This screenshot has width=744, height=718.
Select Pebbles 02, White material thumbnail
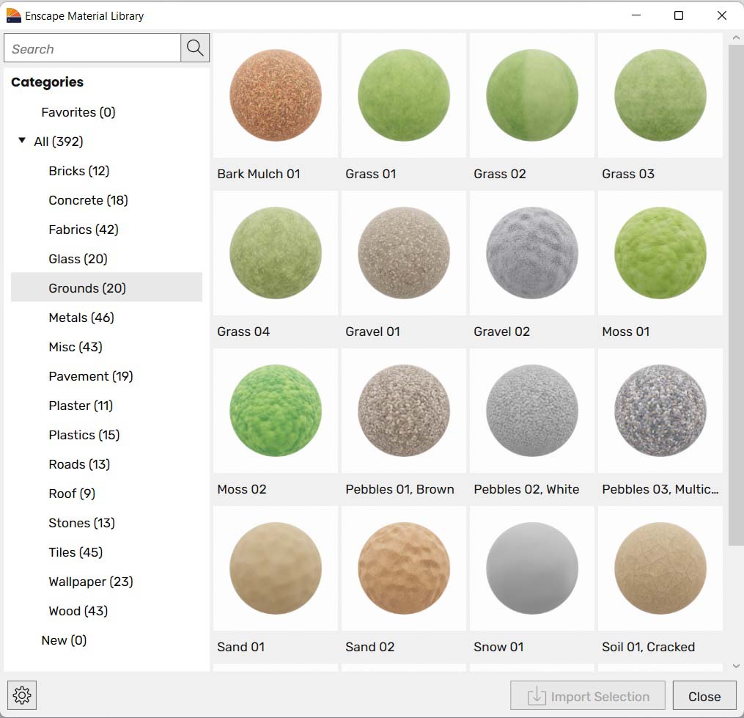point(532,410)
